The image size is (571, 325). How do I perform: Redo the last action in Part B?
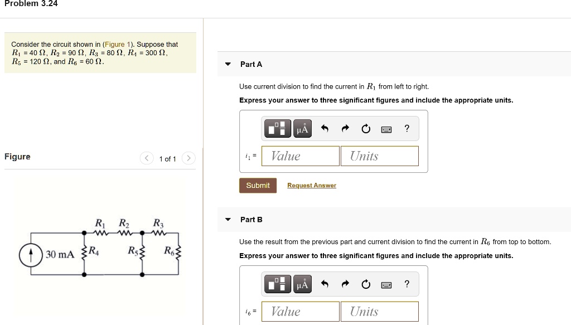[345, 284]
